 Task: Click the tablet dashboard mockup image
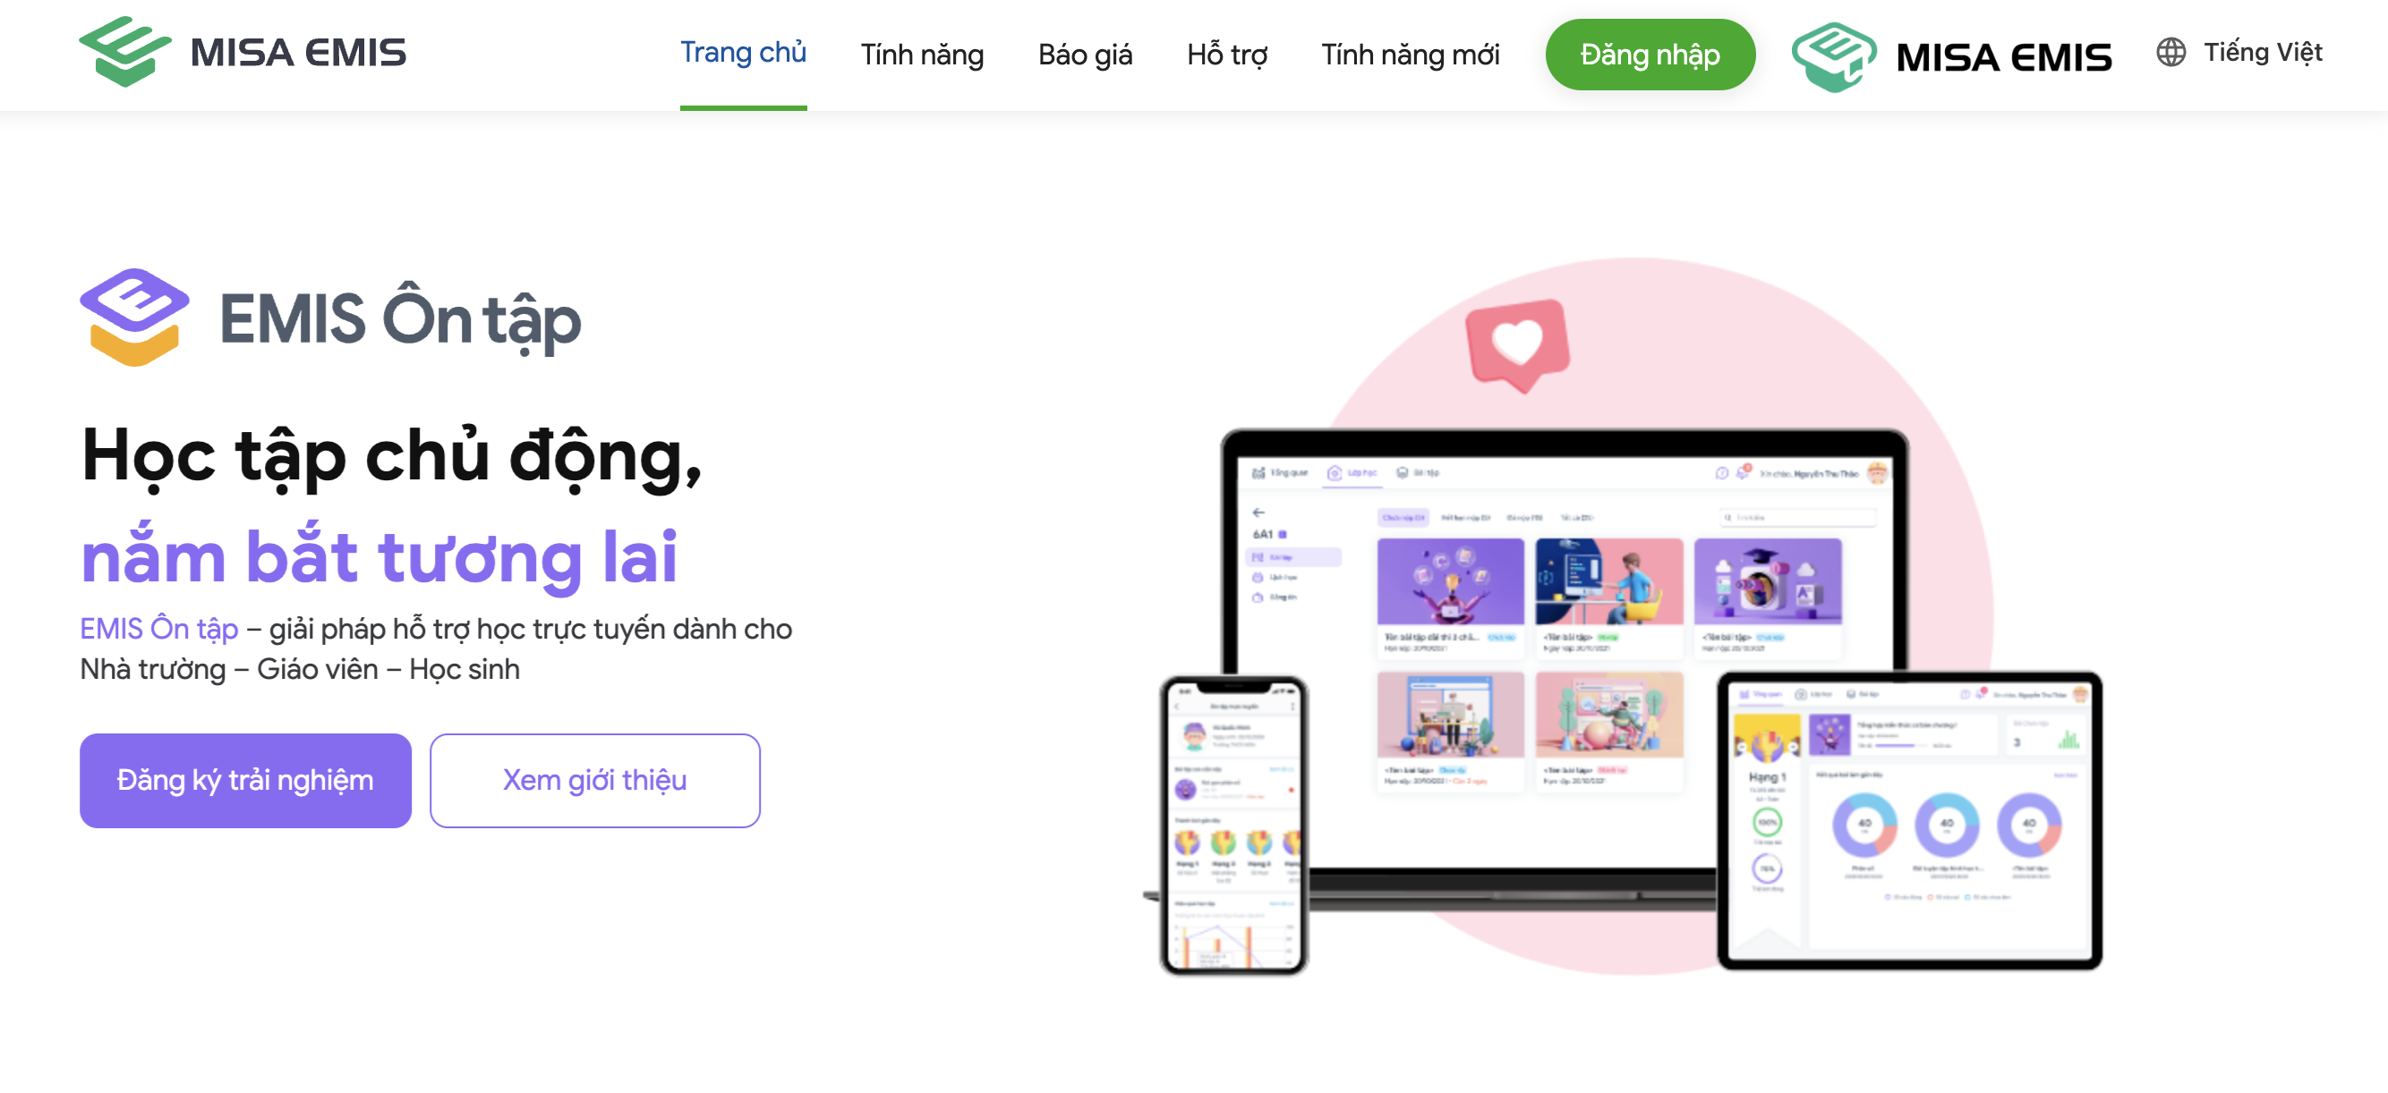(x=1909, y=819)
